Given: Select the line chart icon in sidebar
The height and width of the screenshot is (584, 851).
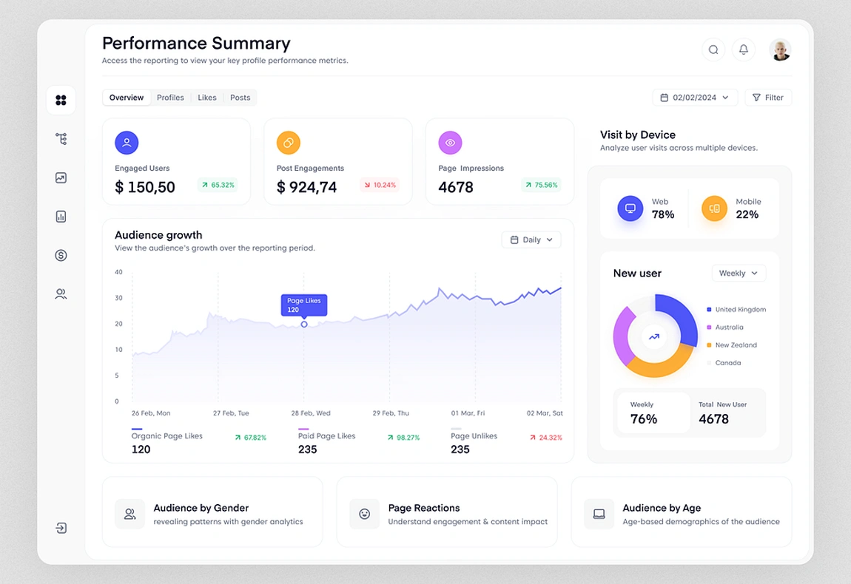Looking at the screenshot, I should point(61,178).
